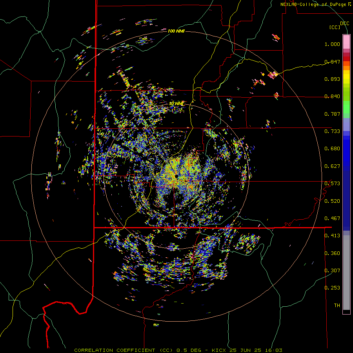Select the 0.840 scale value
353x353 pixels.
point(332,96)
